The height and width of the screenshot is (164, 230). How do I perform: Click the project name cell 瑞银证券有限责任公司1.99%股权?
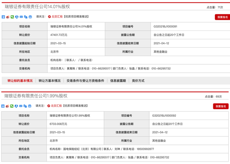pos(75,115)
